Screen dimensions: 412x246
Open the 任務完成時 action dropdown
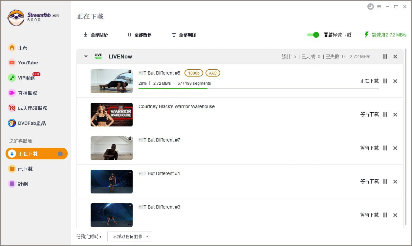coord(130,236)
